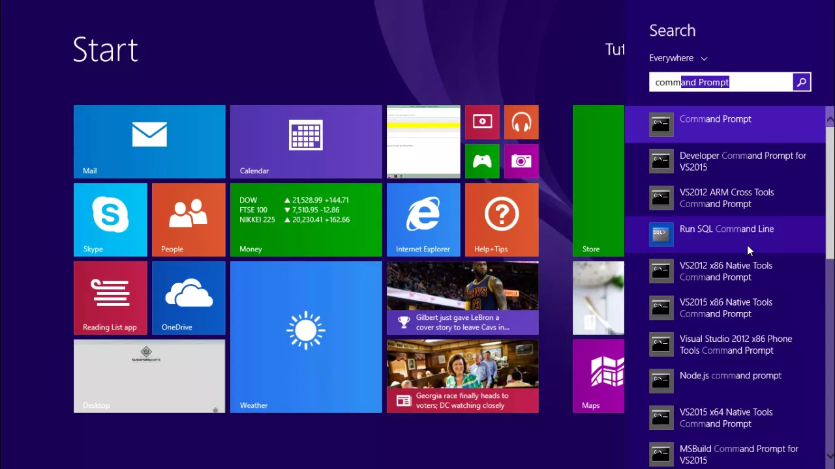The image size is (835, 469).
Task: Open the Weather tile
Action: (x=306, y=337)
